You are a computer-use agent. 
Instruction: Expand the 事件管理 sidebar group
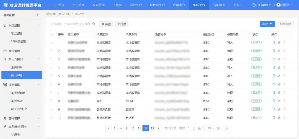38,119
